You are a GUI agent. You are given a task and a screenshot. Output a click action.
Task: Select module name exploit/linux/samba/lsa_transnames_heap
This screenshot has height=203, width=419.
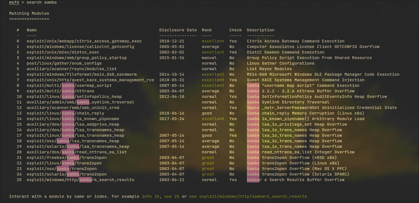click(x=75, y=135)
